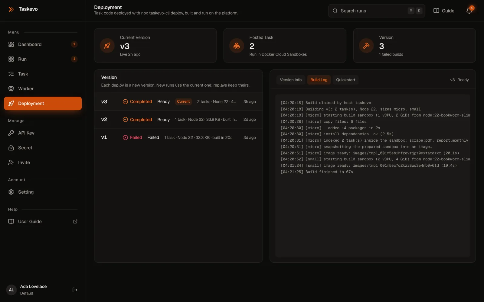Click the Run icon in sidebar
This screenshot has height=302, width=484.
[11, 59]
